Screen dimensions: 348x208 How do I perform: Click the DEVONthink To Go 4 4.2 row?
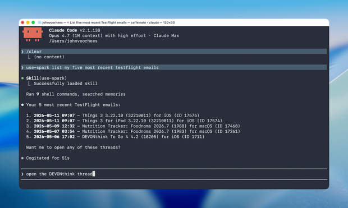115,137
